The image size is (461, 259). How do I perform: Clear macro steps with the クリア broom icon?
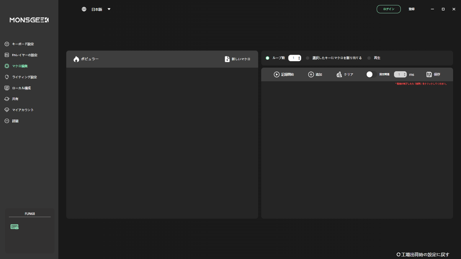(x=339, y=74)
